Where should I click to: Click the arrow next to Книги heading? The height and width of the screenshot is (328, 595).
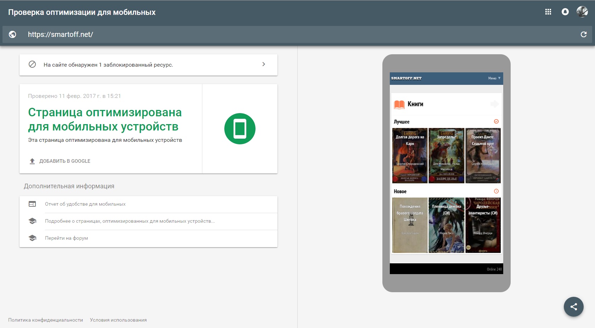pos(494,104)
